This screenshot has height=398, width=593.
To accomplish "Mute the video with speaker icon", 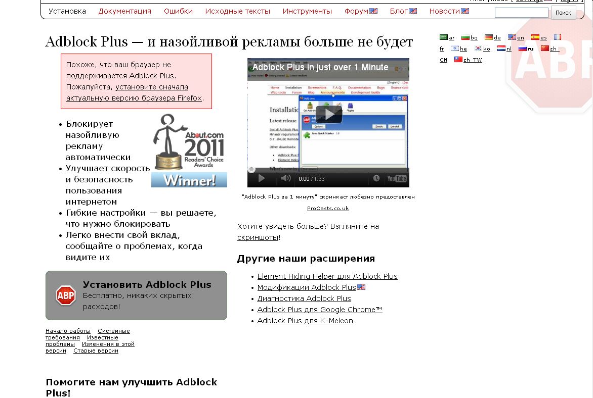I will pos(285,178).
